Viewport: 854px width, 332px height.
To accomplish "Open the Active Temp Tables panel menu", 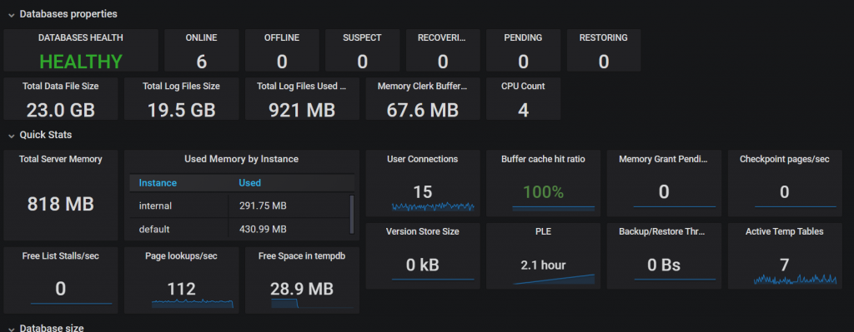I will [x=784, y=231].
